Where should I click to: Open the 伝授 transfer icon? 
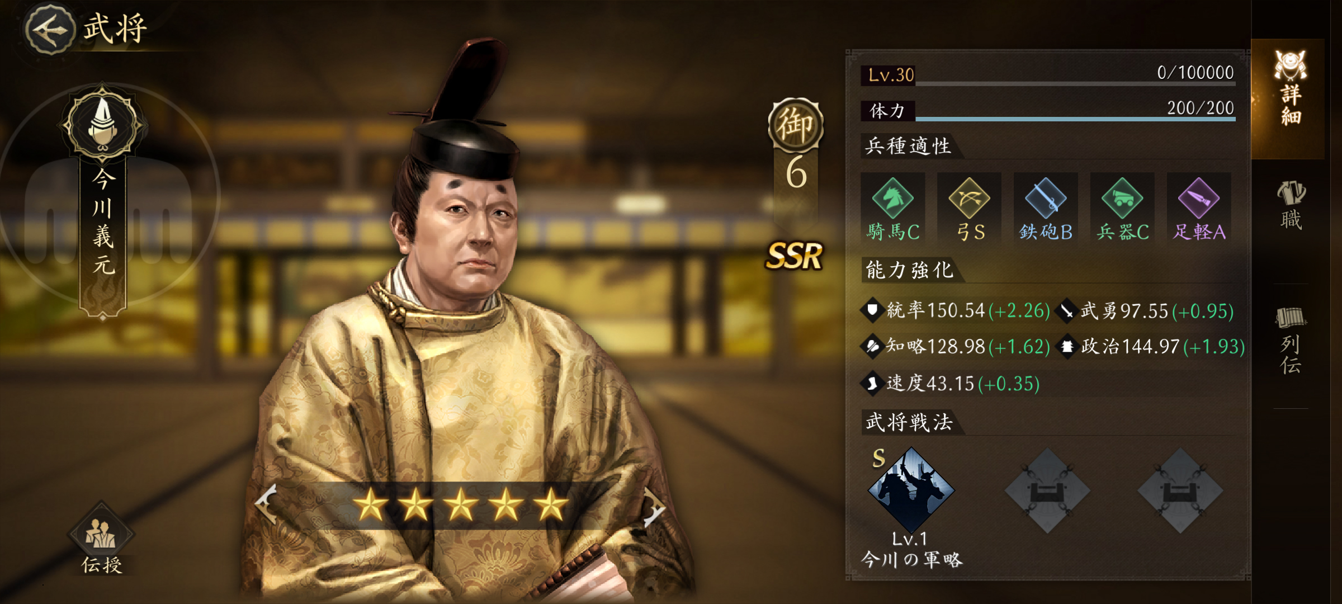point(101,539)
